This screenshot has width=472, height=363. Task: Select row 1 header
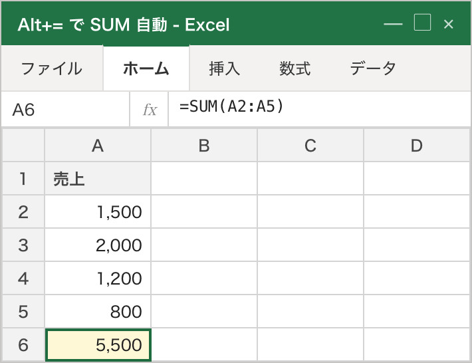pos(23,178)
